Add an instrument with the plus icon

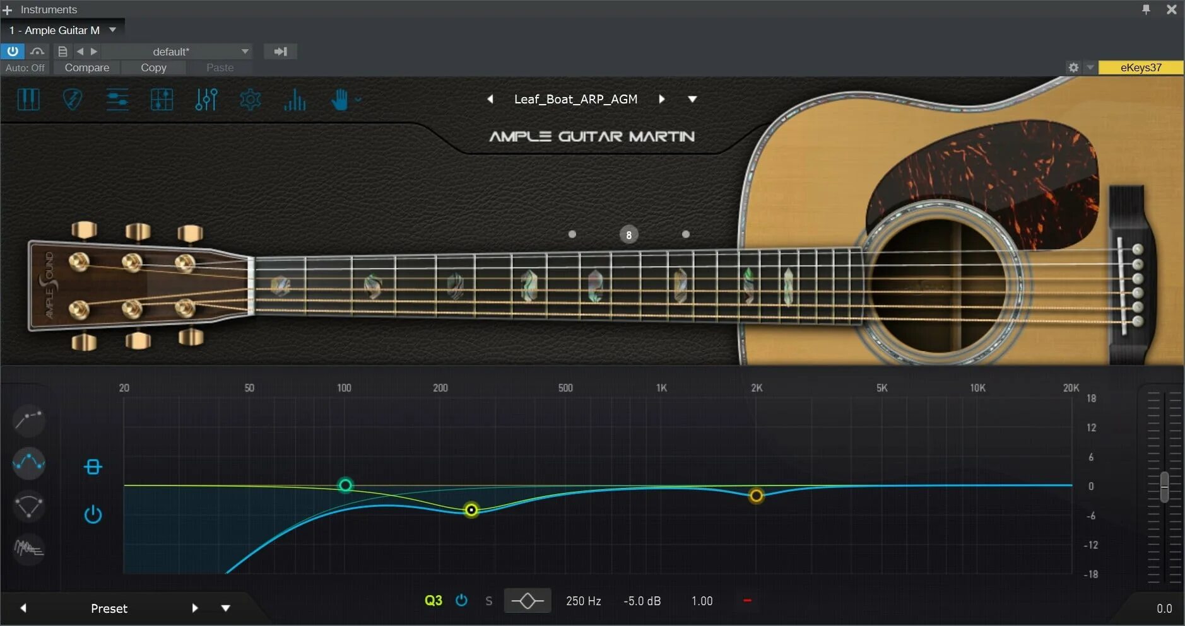[x=8, y=10]
